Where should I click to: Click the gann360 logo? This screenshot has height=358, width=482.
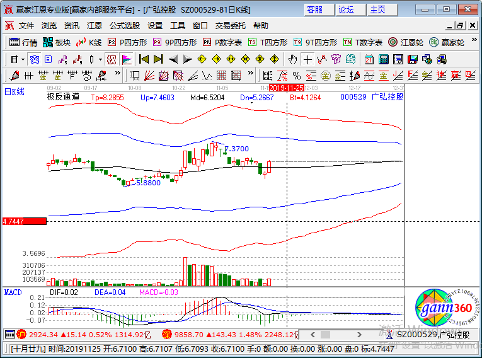tap(446, 307)
